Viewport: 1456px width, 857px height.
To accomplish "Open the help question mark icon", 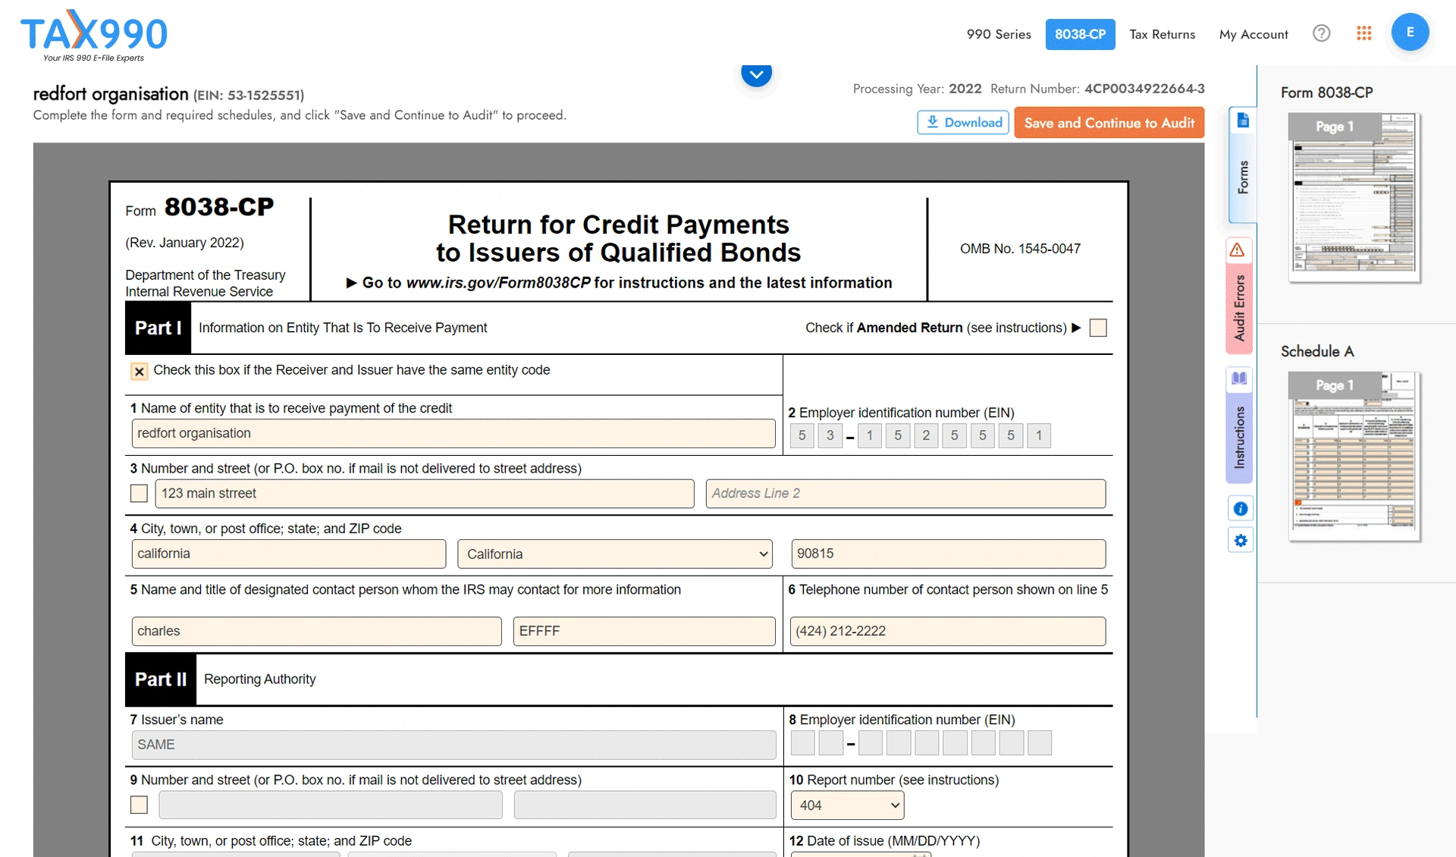I will point(1321,33).
